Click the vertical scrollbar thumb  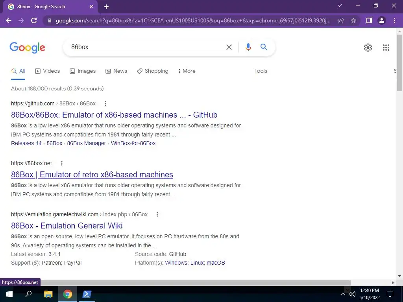[399, 63]
